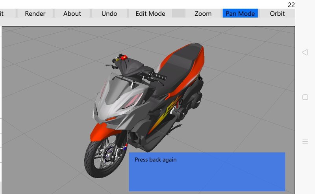The height and width of the screenshot is (194, 315).
Task: Open the Android recent apps icon
Action: pos(305,141)
